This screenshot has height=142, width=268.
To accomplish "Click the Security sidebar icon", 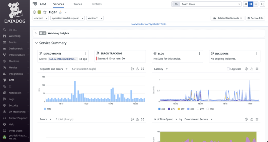I will coord(4,105).
